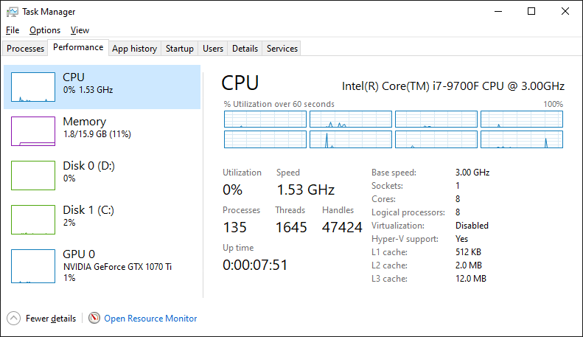Collapse view with Fewer details arrow icon
The height and width of the screenshot is (337, 583).
(x=13, y=319)
